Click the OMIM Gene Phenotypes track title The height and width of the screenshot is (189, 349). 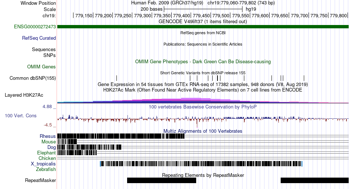click(203, 61)
